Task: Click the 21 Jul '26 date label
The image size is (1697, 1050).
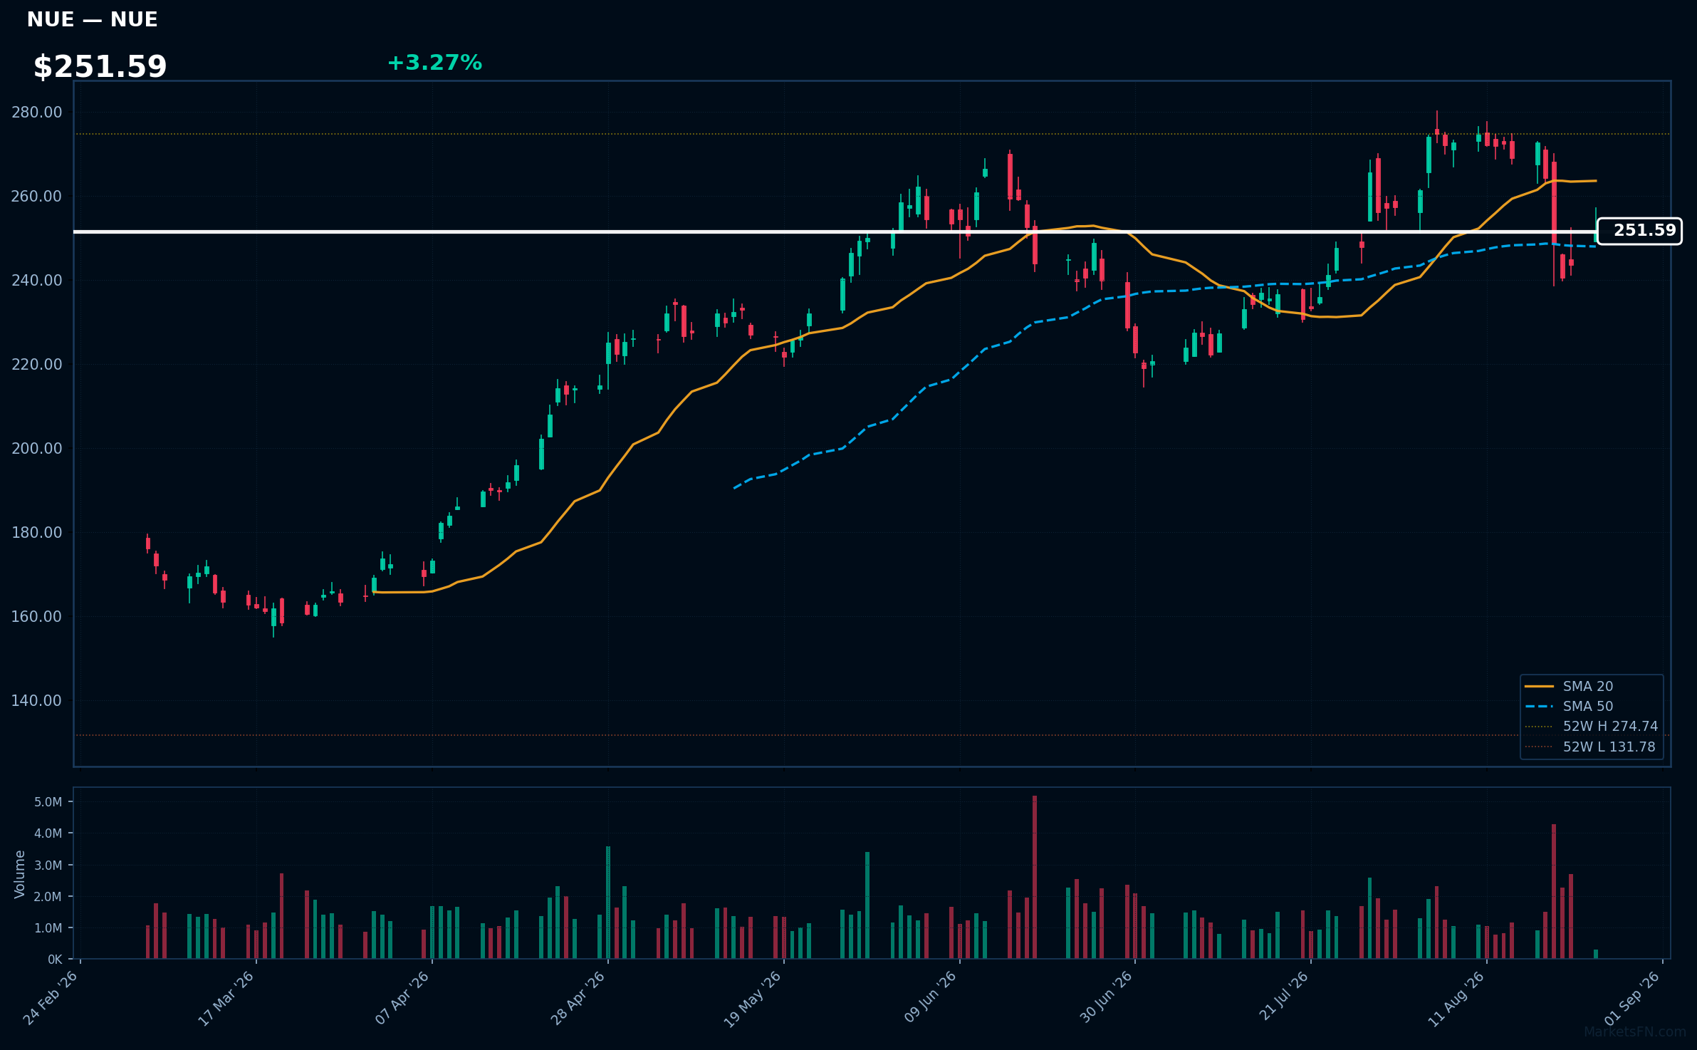Action: coord(1282,997)
